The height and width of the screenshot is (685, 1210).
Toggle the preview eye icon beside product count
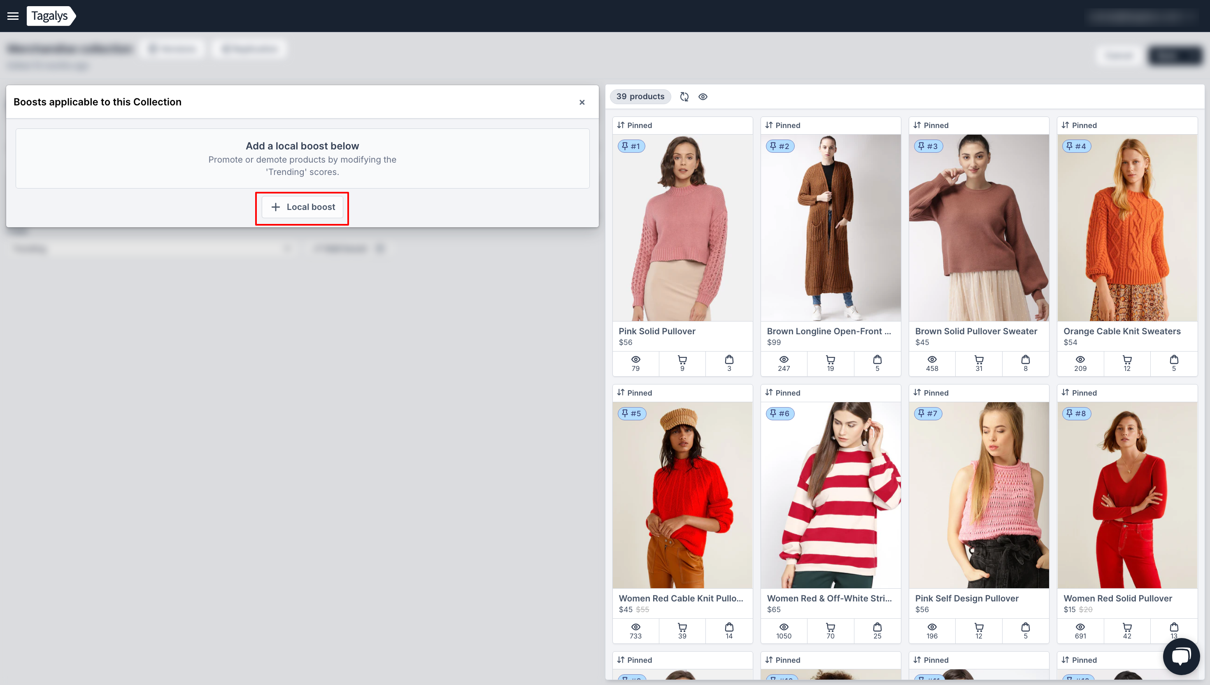pos(703,96)
